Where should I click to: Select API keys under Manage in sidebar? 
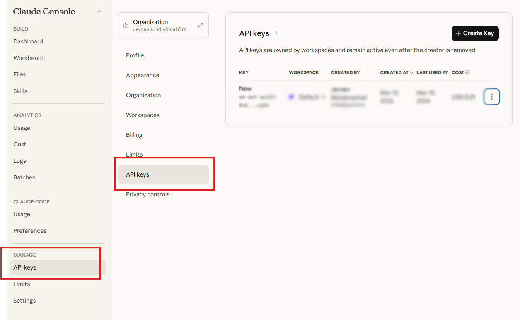point(58,267)
